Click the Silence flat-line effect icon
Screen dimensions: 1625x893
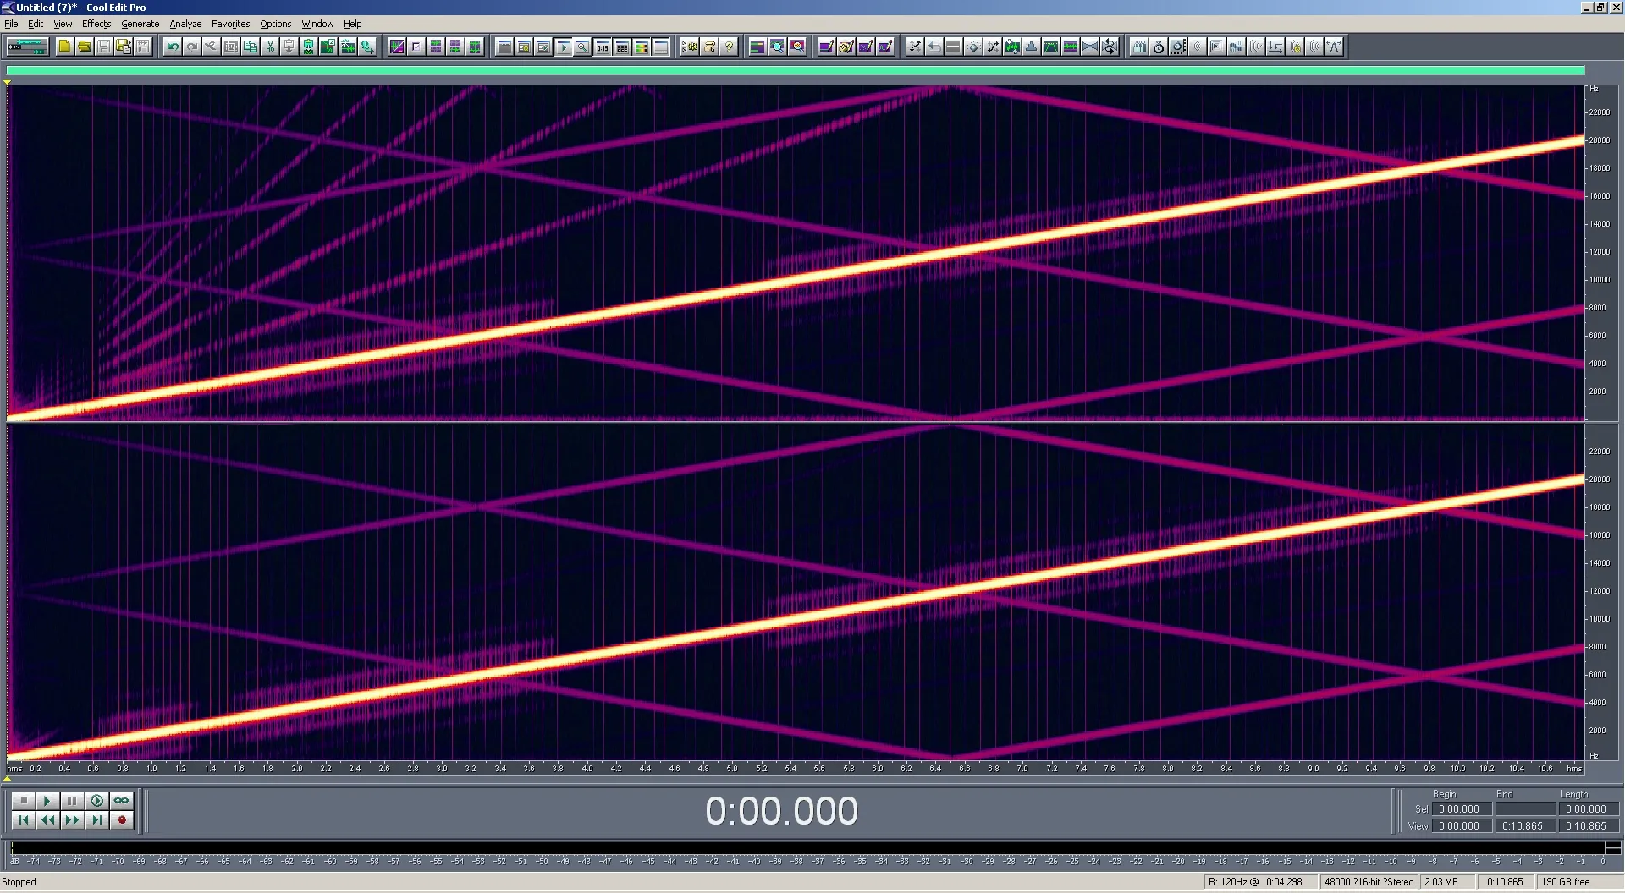[x=953, y=47]
